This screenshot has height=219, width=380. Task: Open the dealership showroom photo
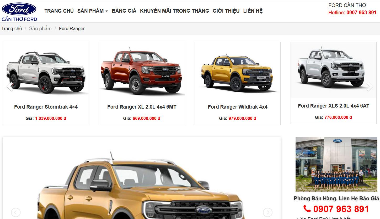point(336,164)
